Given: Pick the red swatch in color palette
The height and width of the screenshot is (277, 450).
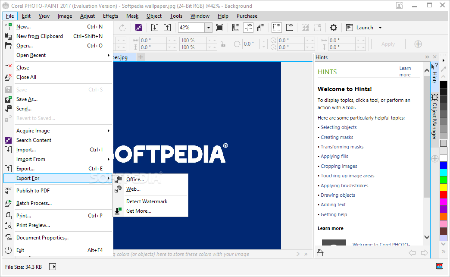Looking at the screenshot, I should pyautogui.click(x=444, y=195).
